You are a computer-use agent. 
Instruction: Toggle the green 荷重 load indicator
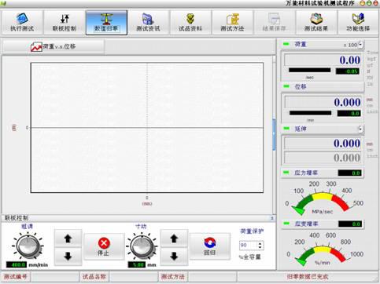coord(286,44)
